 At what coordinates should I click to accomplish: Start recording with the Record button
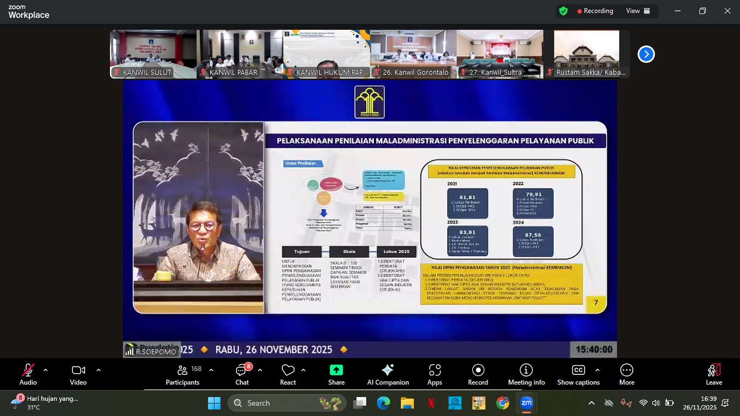[478, 374]
